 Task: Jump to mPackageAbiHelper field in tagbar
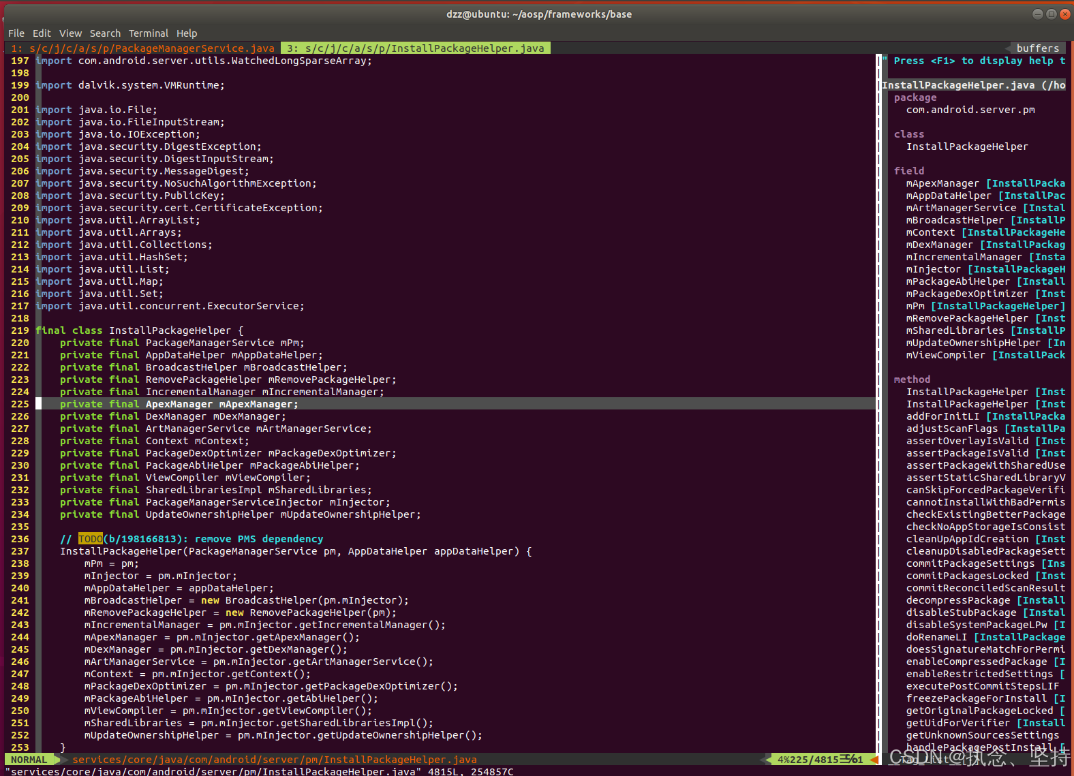(x=985, y=281)
